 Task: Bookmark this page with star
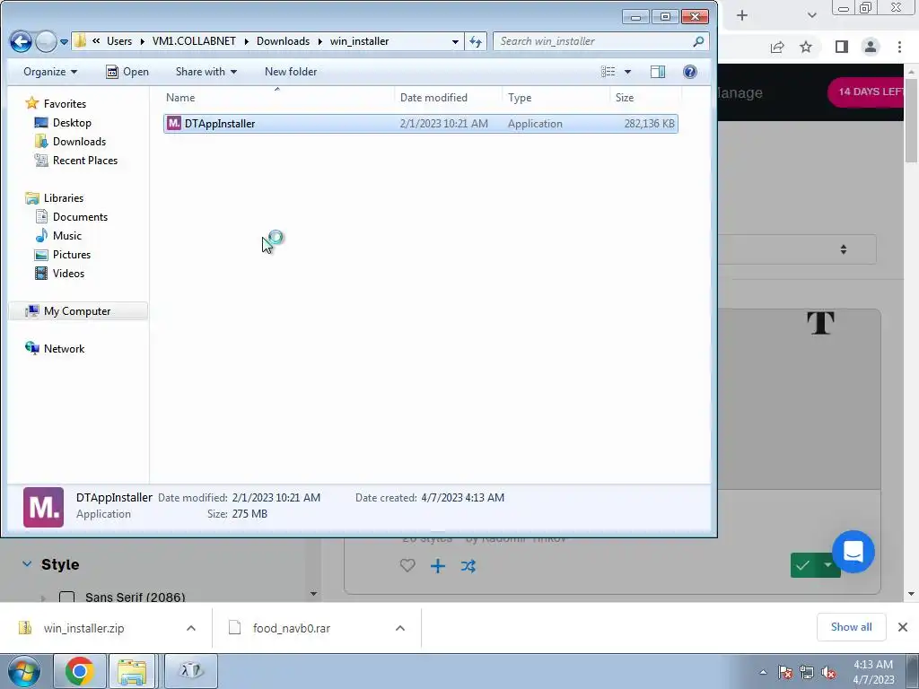(x=806, y=47)
